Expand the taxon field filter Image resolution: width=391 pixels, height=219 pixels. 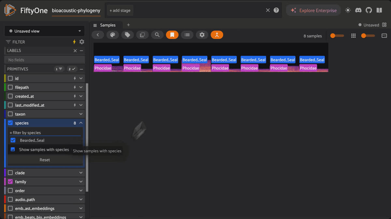(x=81, y=114)
